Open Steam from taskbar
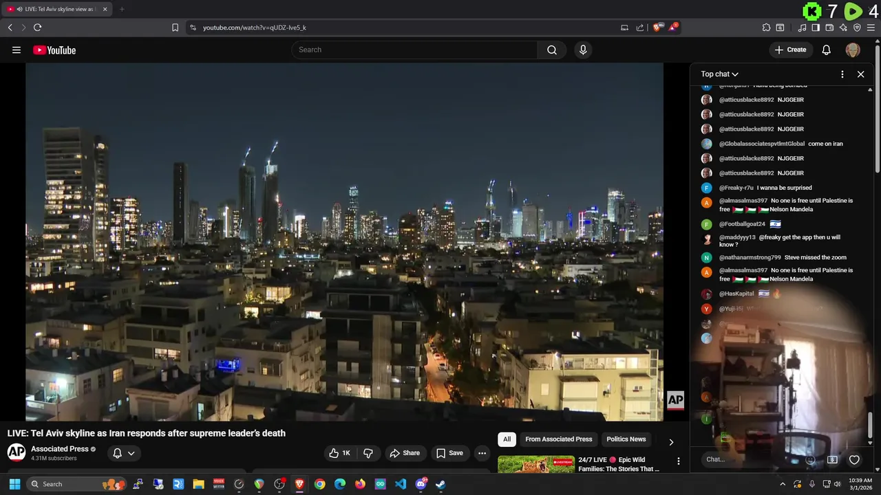Image resolution: width=881 pixels, height=495 pixels. click(440, 484)
